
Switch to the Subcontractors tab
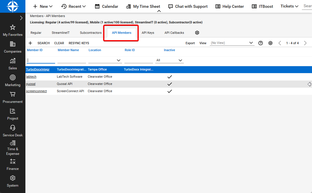pyautogui.click(x=91, y=33)
